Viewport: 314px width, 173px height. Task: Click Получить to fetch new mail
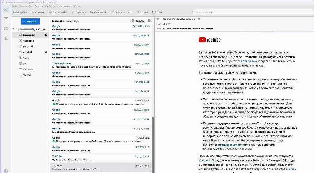click(x=20, y=12)
